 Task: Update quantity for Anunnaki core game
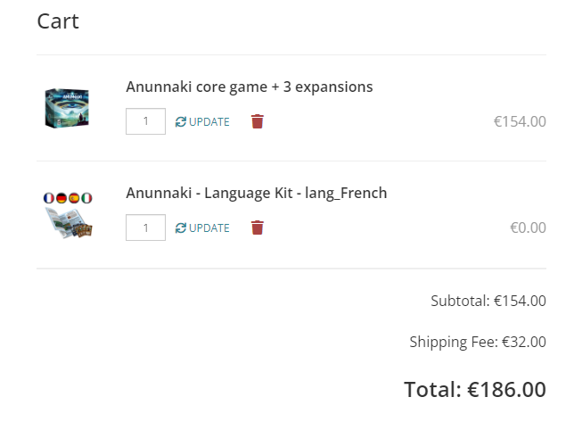point(202,121)
